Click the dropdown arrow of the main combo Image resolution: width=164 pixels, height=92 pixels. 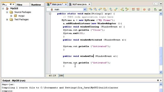[85, 9]
